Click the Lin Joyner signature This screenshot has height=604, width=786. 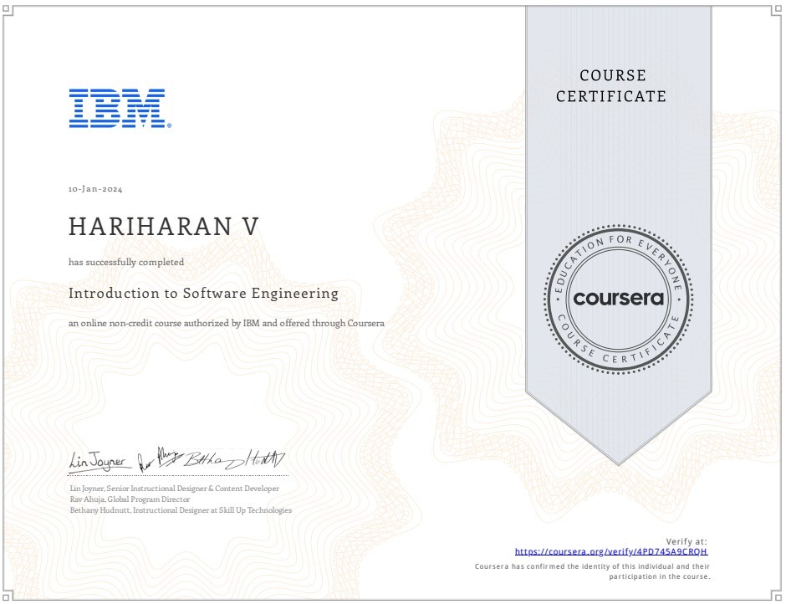100,462
